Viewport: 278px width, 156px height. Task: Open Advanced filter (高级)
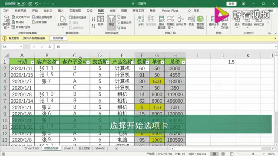(x=122, y=28)
